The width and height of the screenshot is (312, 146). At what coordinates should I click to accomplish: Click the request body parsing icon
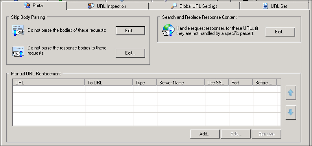coord(18,30)
